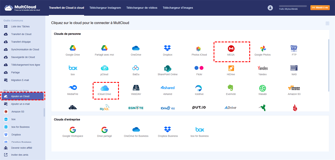Click the Illimité à vie button

320,8
